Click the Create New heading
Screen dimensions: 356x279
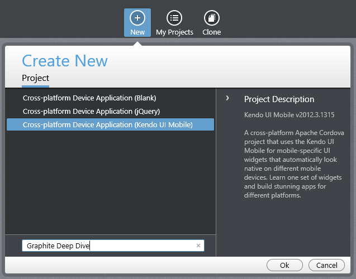[x=65, y=61]
